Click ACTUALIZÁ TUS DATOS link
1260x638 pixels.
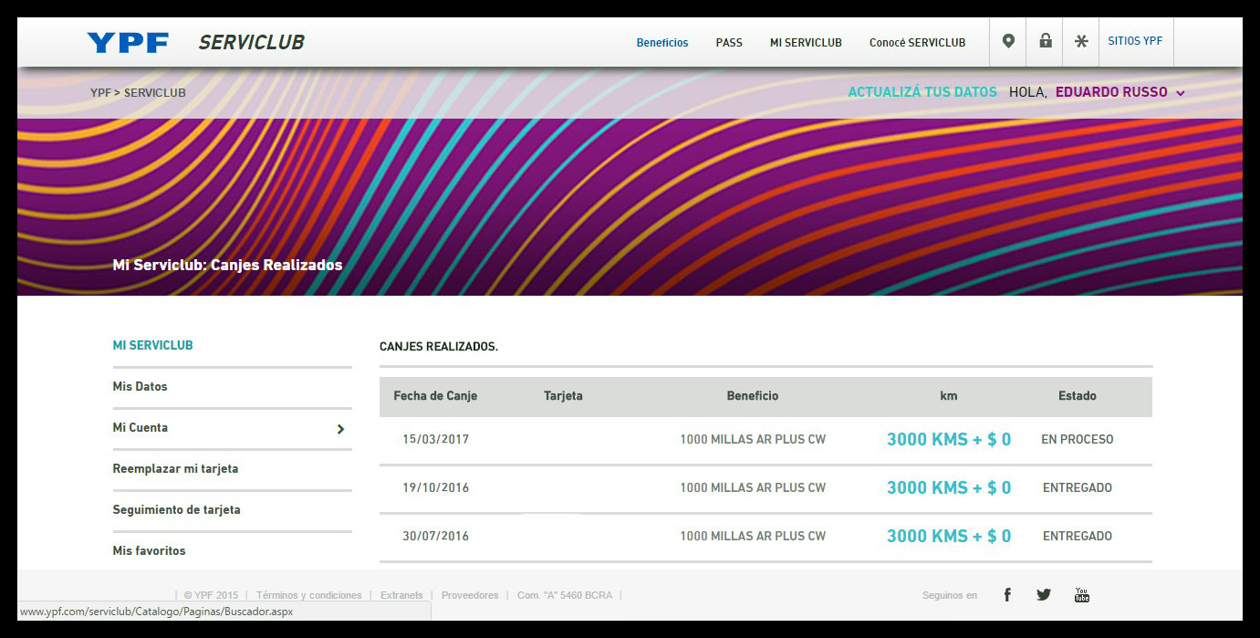(x=922, y=92)
